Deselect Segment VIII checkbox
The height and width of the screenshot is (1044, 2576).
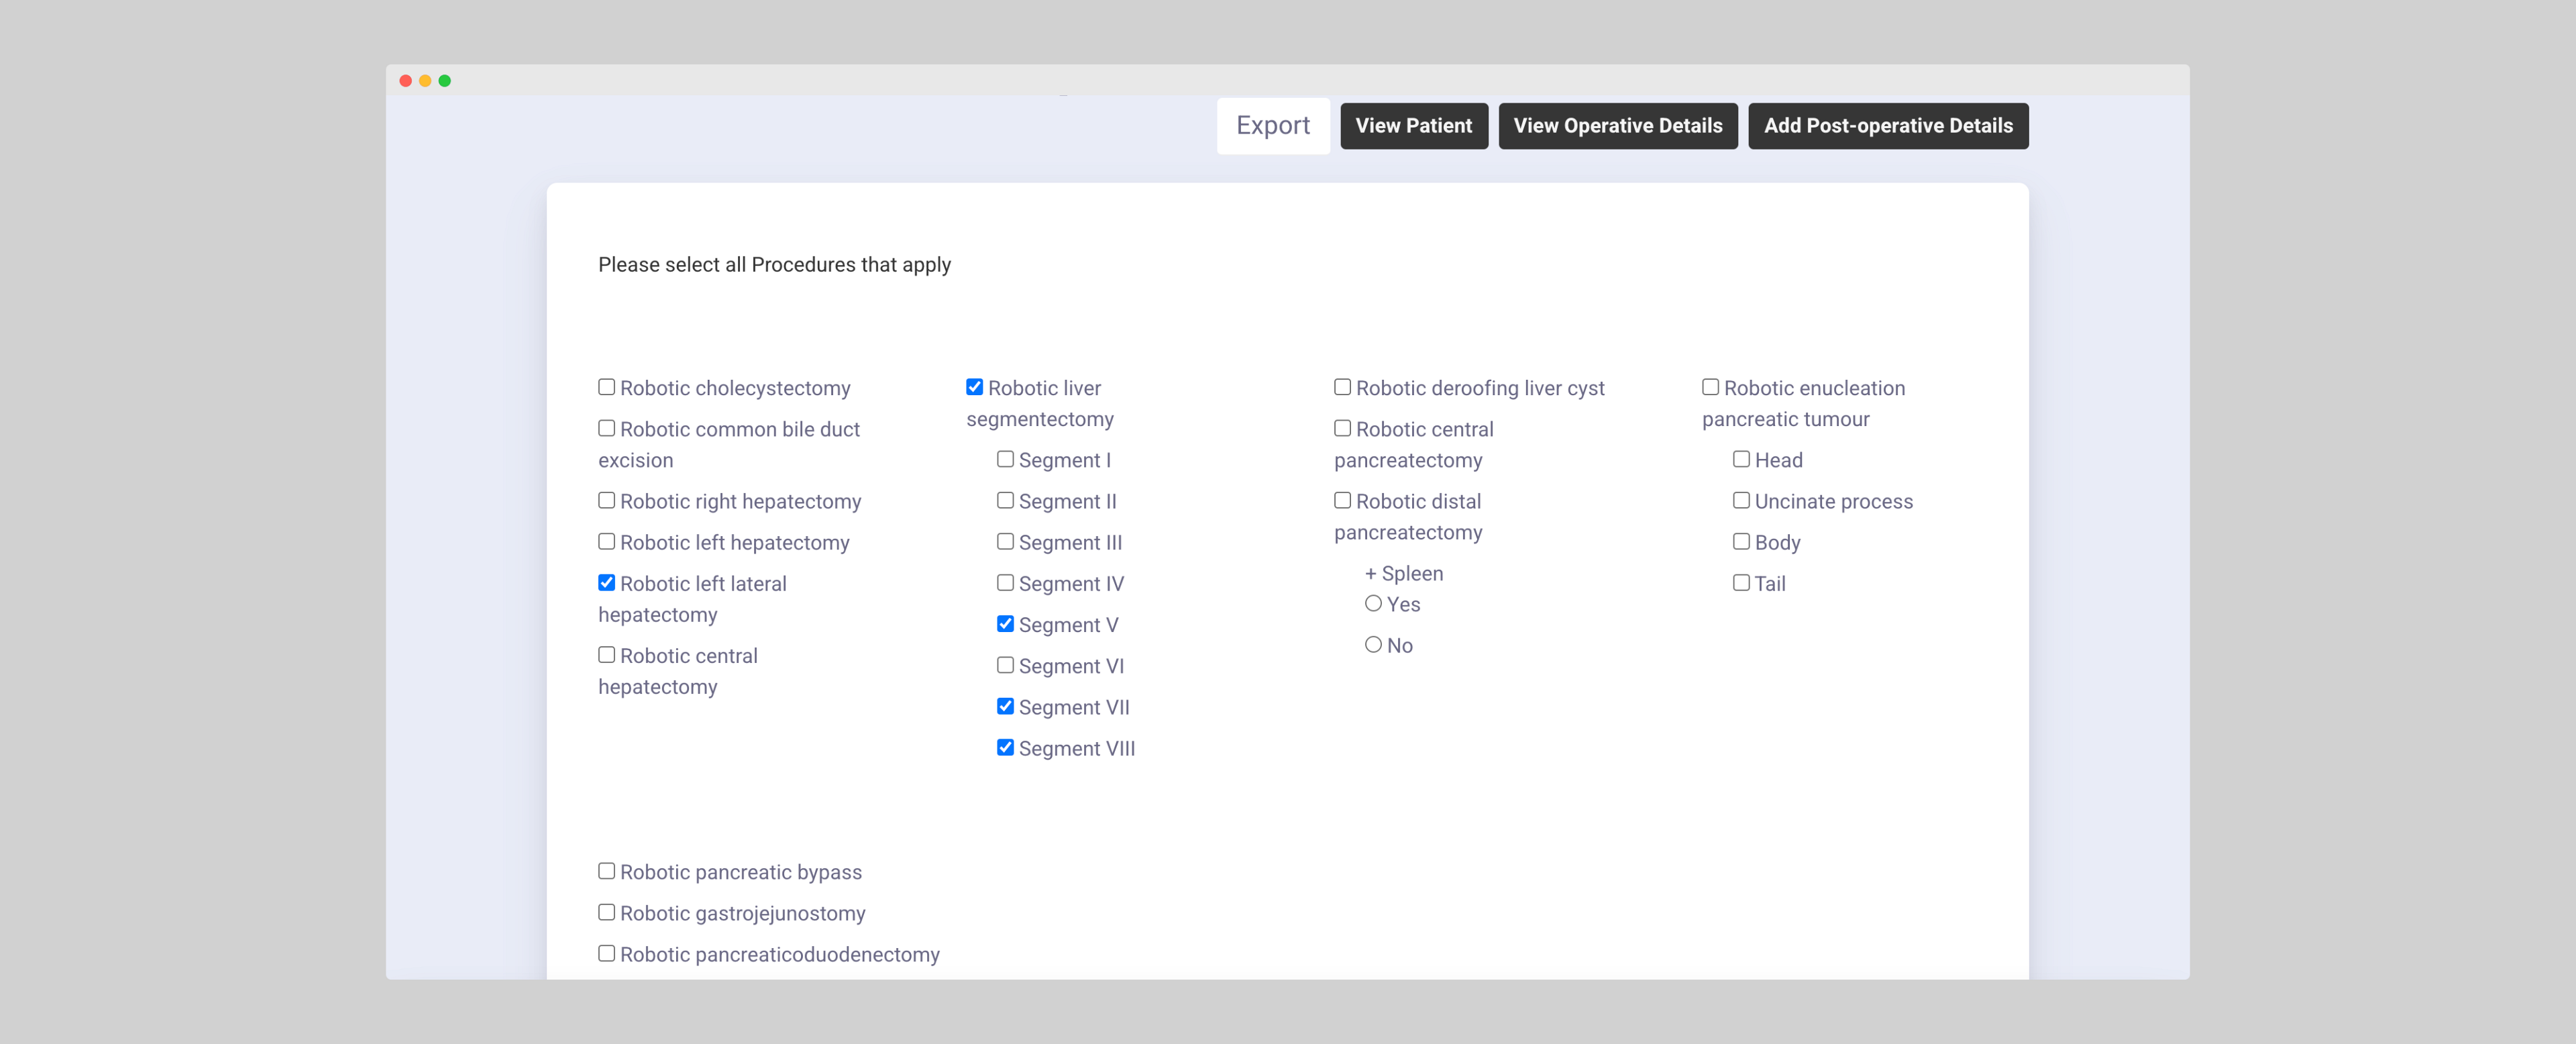(x=1005, y=747)
